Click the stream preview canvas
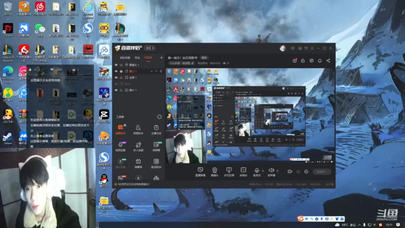The width and height of the screenshot is (405, 228). tap(250, 116)
